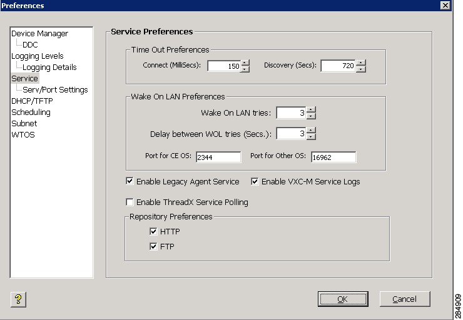Screen dimensions: 463x320
Task: Click the OK button
Action: 343,299
